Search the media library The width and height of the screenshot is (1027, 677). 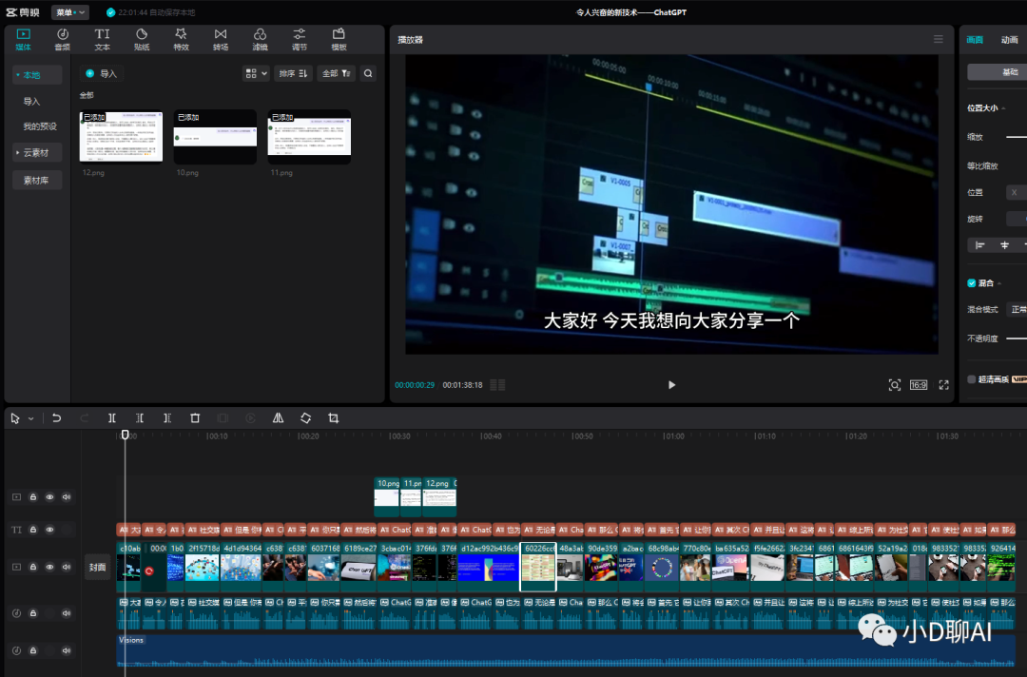[x=368, y=74]
